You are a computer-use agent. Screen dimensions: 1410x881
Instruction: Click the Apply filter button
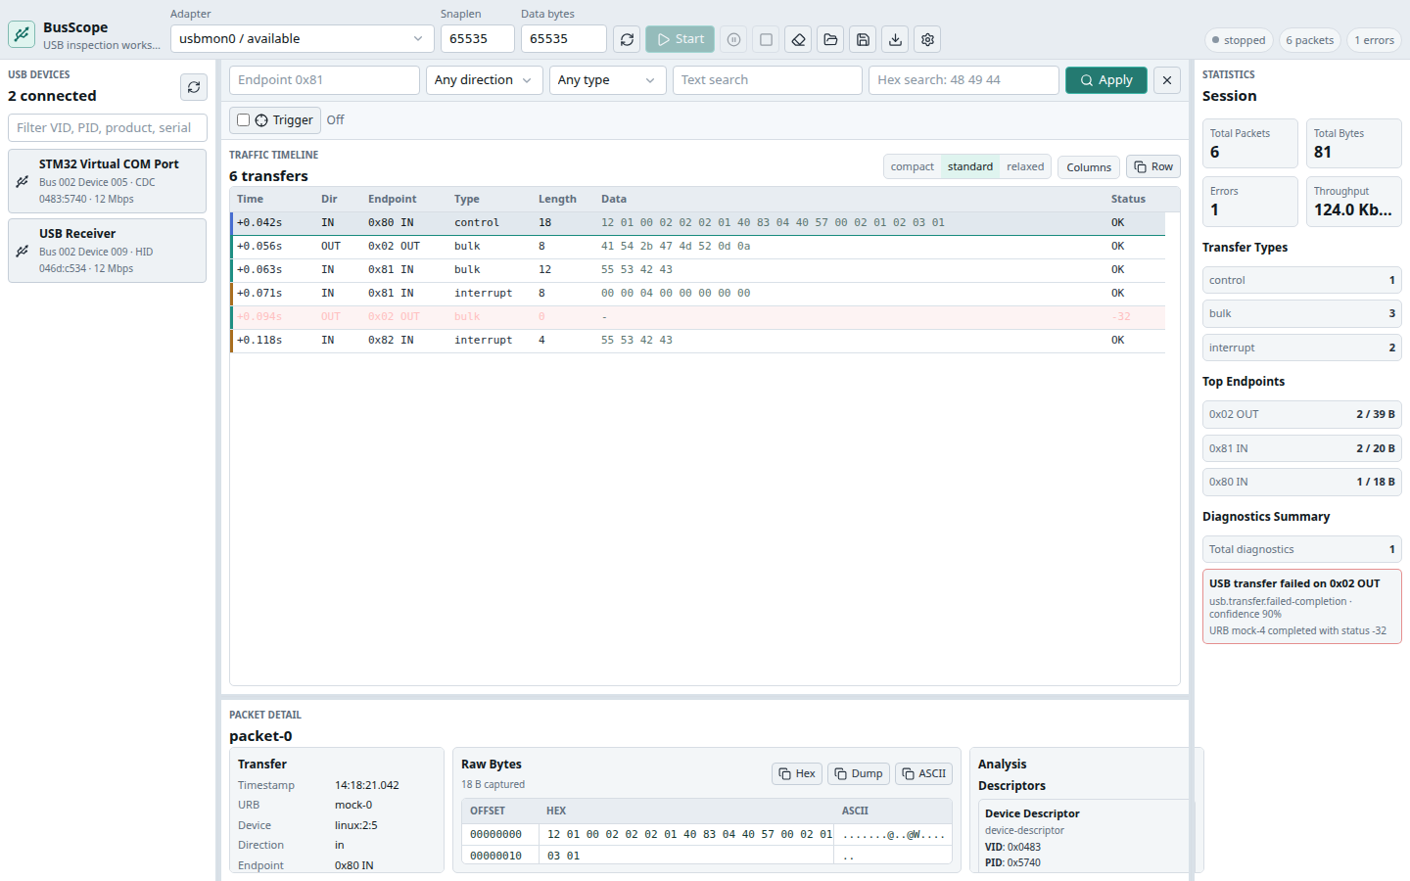(x=1105, y=80)
